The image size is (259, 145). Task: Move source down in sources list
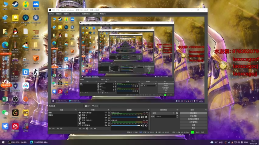point(95,129)
